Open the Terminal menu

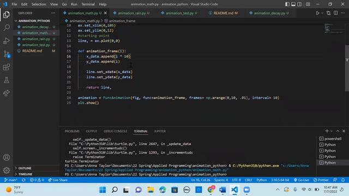(x=88, y=4)
